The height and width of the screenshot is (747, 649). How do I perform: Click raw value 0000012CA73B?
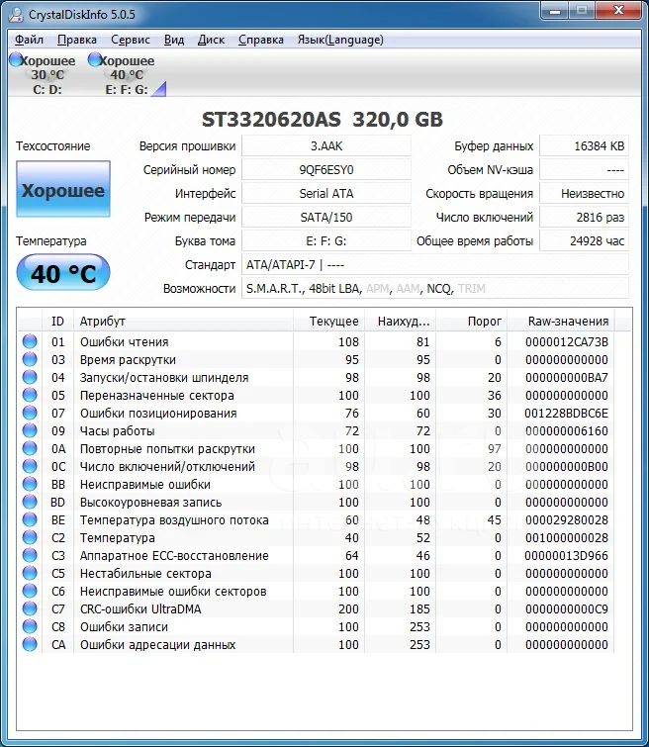click(x=567, y=342)
